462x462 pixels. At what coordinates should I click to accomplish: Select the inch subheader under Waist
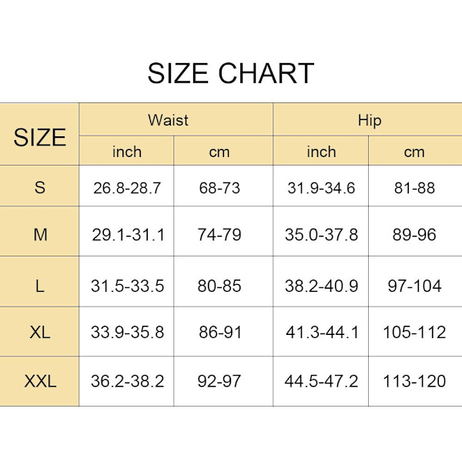click(x=127, y=152)
